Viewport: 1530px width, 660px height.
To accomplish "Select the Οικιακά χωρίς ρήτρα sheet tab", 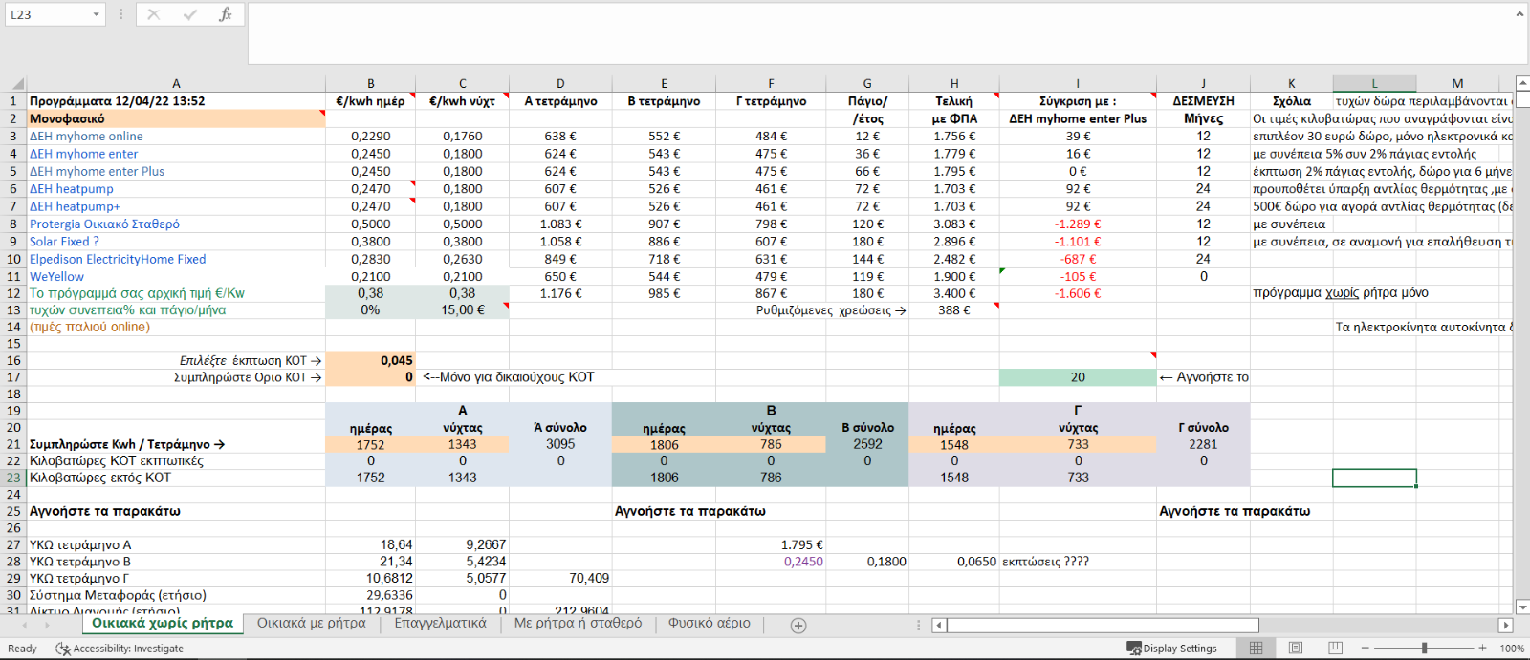I will tap(163, 624).
